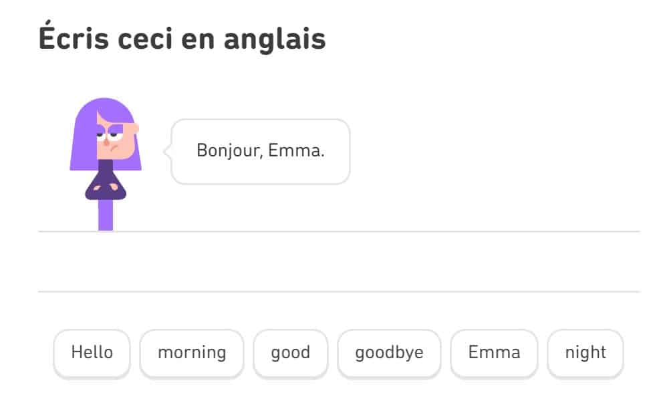Select the "Hello" word tile
This screenshot has height=411, width=667.
pyautogui.click(x=92, y=353)
